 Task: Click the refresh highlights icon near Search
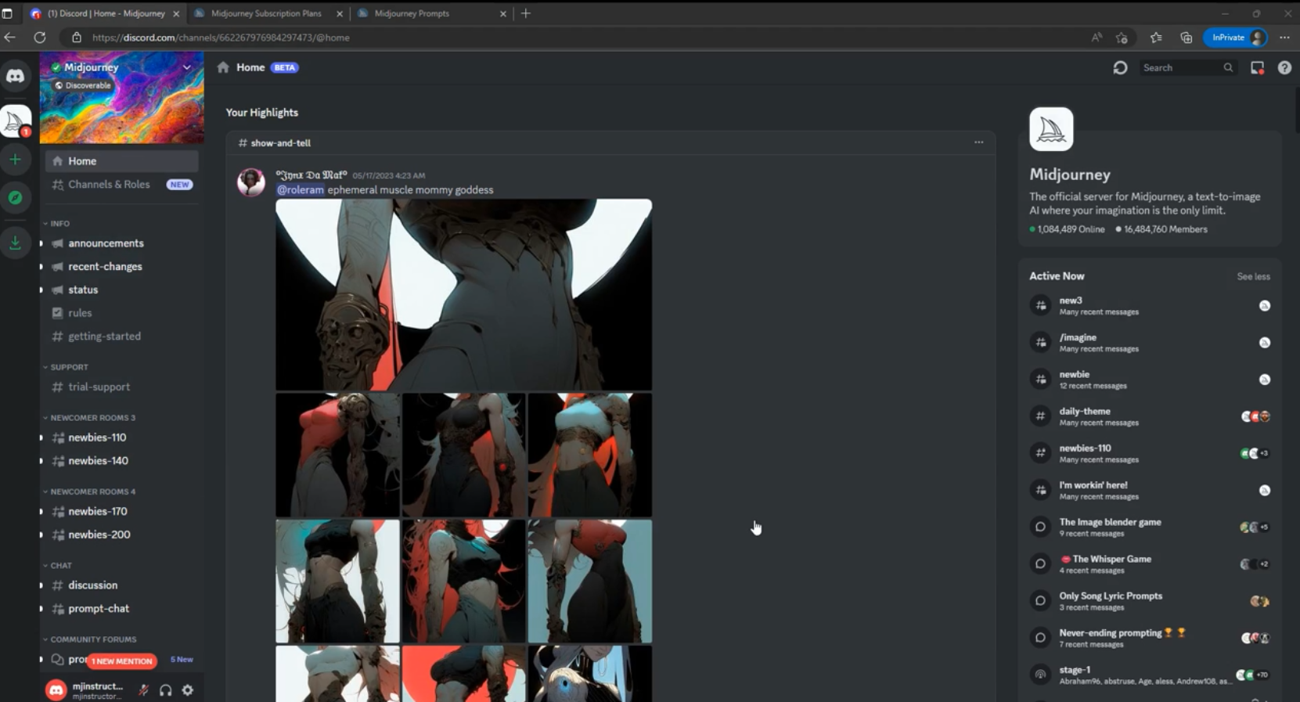1120,68
